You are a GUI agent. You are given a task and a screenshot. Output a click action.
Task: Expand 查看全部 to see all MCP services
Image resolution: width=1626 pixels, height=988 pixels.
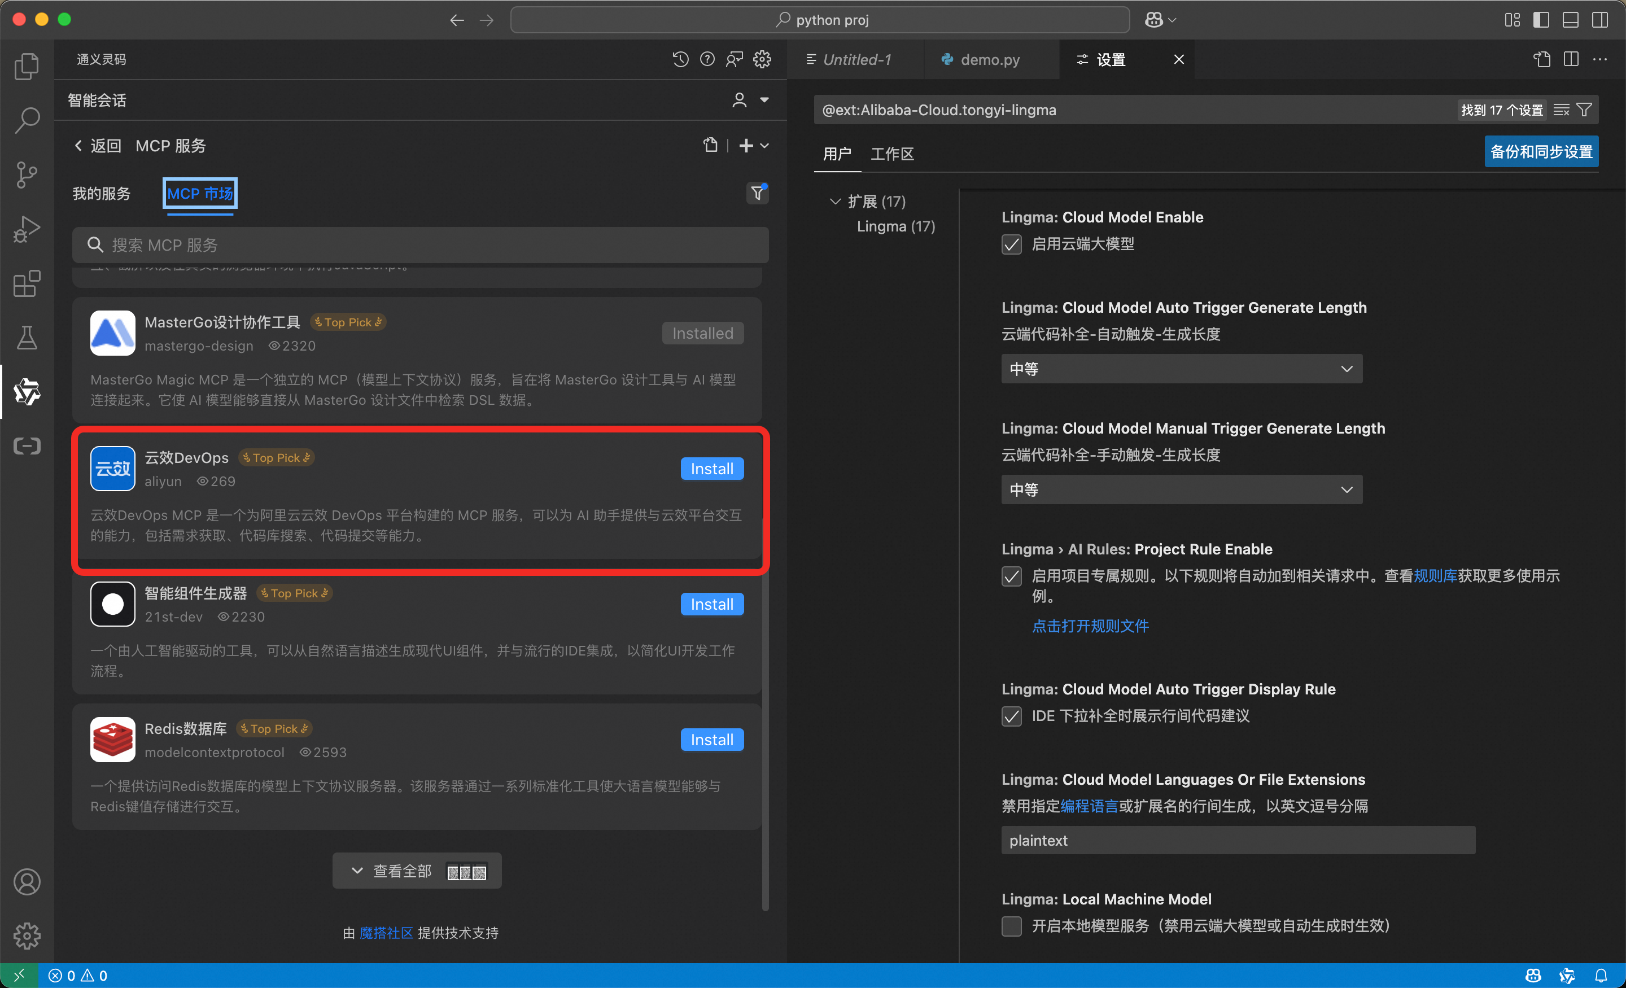tap(417, 870)
